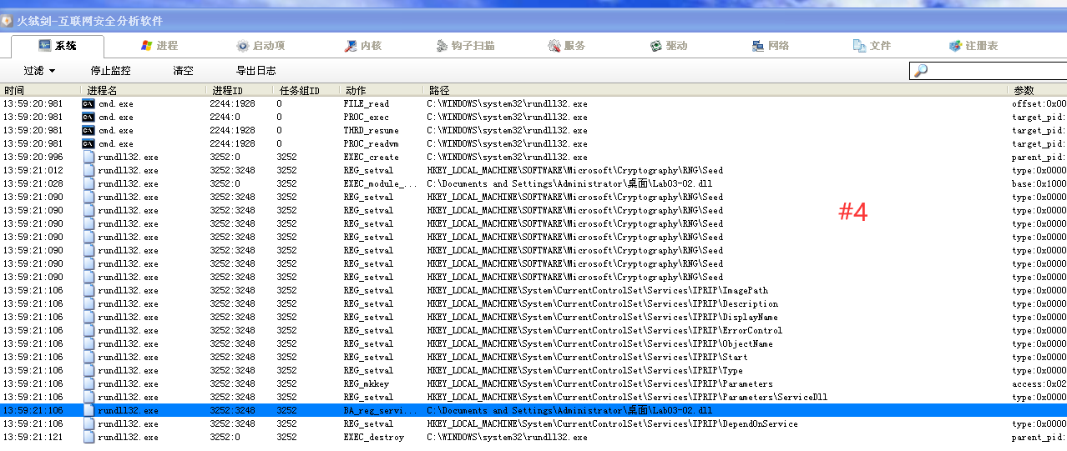Click the Services\IPRIP\ErrorControl registry path
Viewport: 1067px width, 451px height.
605,331
